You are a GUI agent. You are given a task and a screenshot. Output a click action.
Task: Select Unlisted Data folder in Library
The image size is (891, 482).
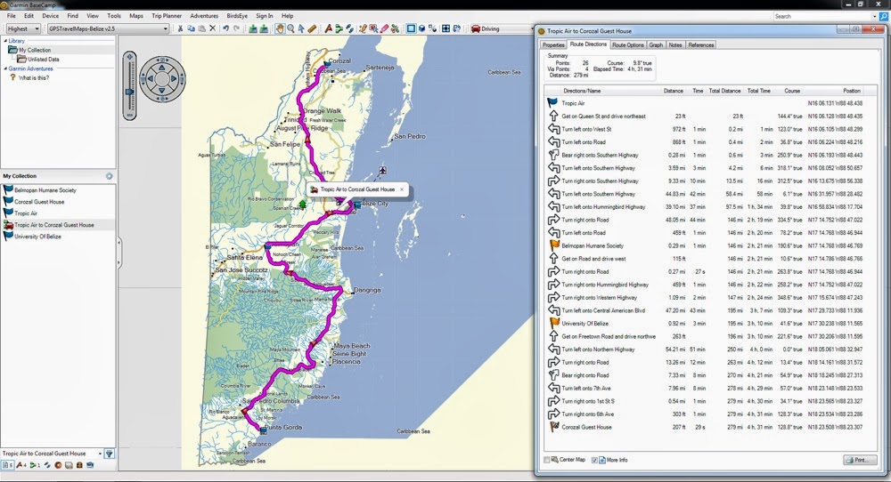tap(44, 59)
